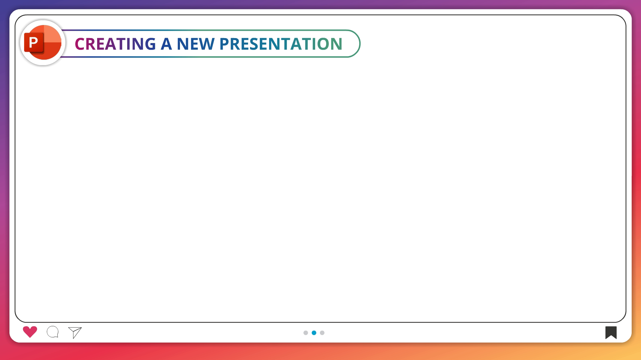This screenshot has height=360, width=641.
Task: Select the active blue carousel dot
Action: click(x=314, y=333)
